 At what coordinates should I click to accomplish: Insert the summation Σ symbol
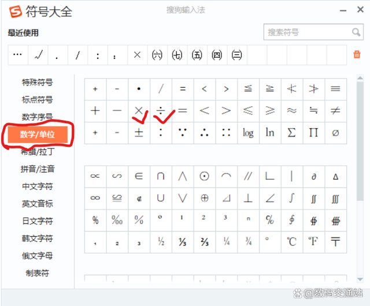(x=291, y=132)
